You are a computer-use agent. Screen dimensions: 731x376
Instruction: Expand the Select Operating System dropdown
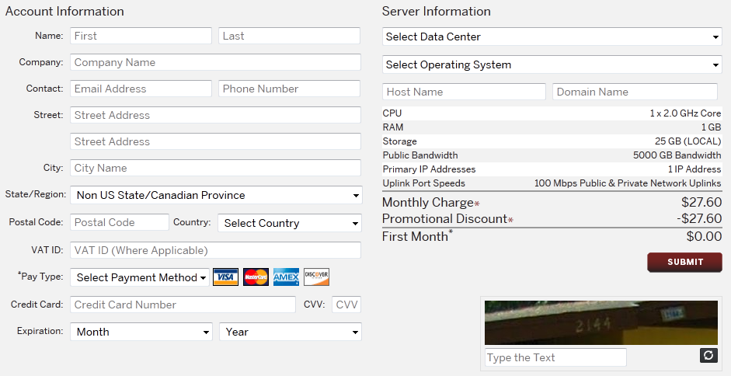[552, 64]
